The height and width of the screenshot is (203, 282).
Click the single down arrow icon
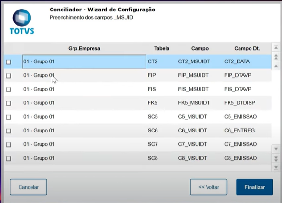pyautogui.click(x=276, y=149)
